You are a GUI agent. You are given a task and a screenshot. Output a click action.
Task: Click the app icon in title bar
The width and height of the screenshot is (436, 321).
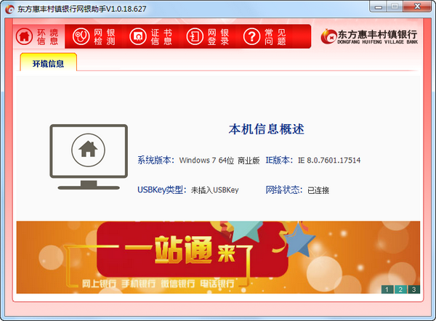click(x=9, y=9)
